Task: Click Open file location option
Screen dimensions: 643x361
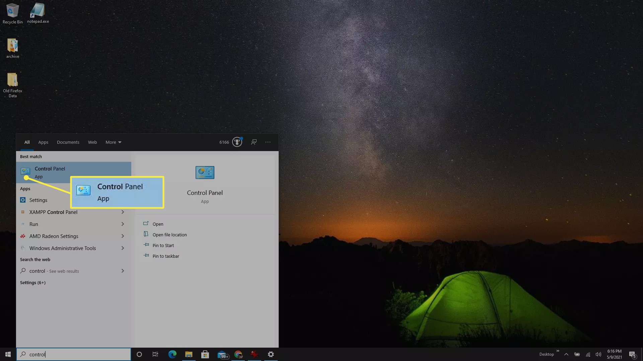Action: click(x=169, y=235)
